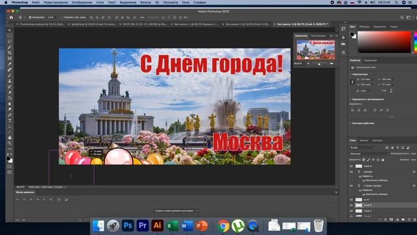Create a new layer group folder icon
Screen dimensions: 417x235
403,219
